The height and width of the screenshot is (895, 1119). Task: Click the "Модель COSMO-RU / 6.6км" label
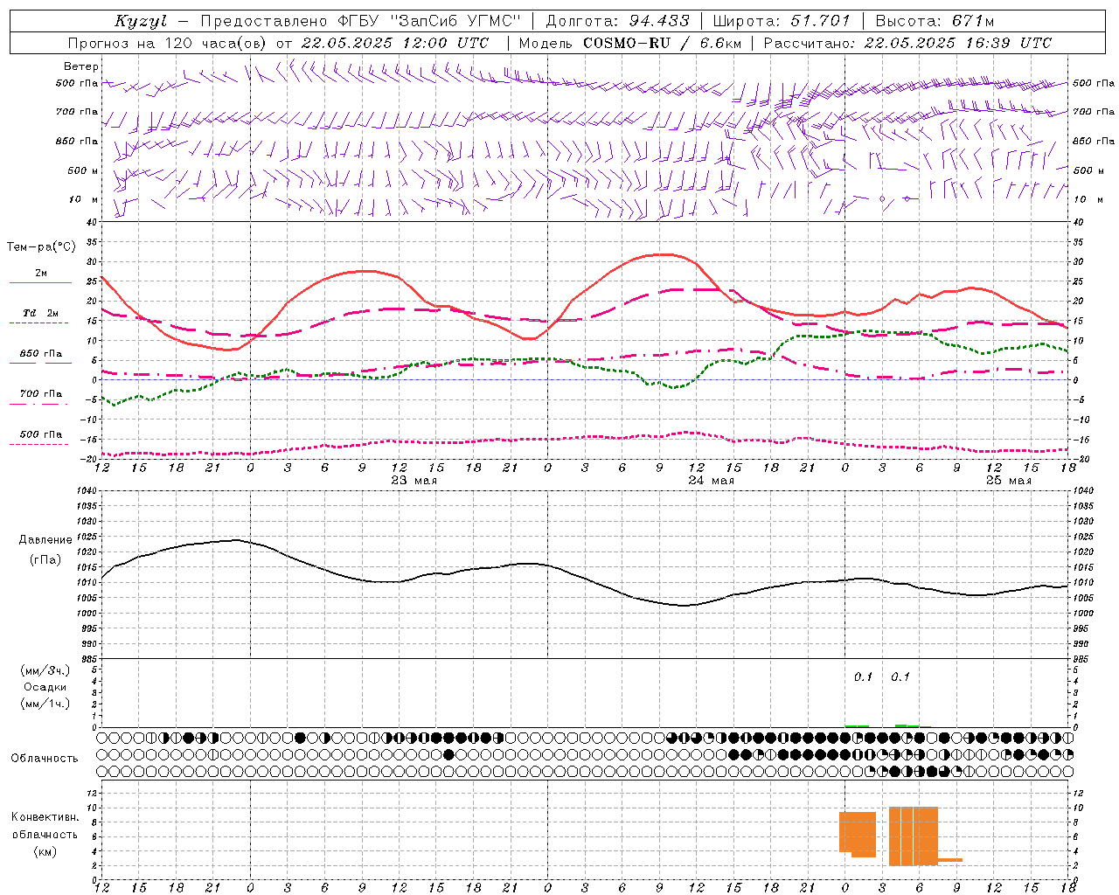point(630,43)
